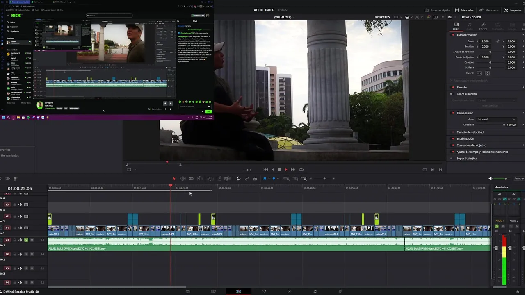Flip the clip horizontally with Invertir icon
This screenshot has width=525, height=295.
(x=479, y=73)
